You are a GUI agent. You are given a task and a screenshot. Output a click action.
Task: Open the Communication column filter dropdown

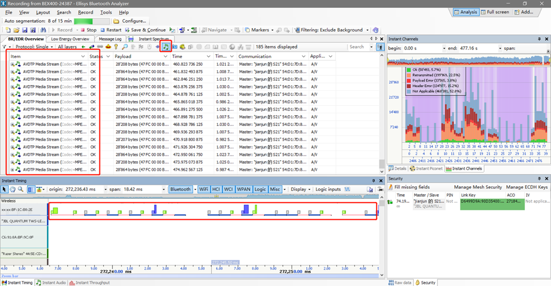point(303,56)
